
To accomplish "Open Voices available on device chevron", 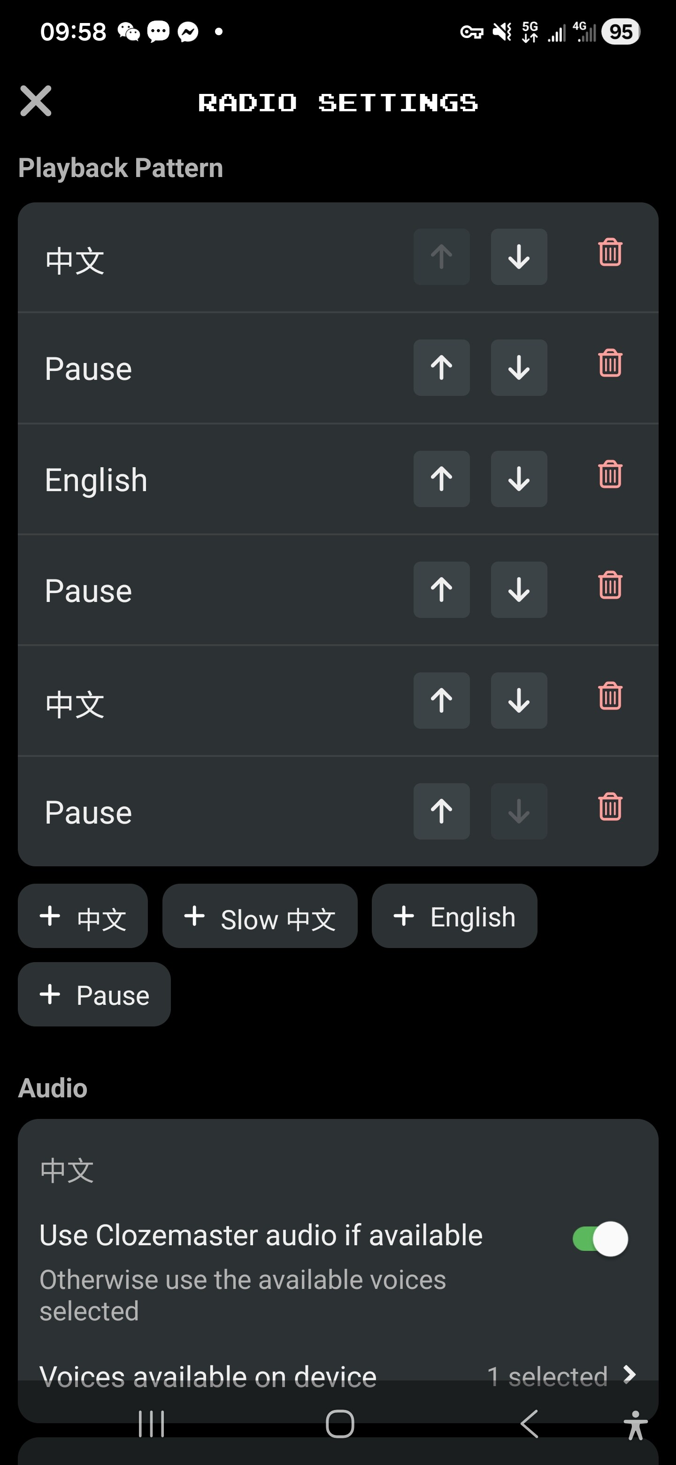I will (x=628, y=1375).
